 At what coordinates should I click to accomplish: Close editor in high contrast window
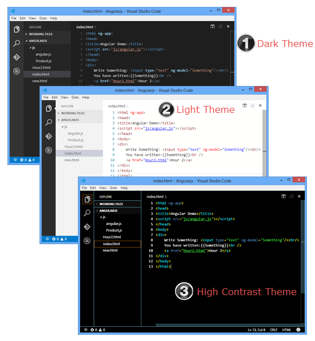pyautogui.click(x=300, y=197)
